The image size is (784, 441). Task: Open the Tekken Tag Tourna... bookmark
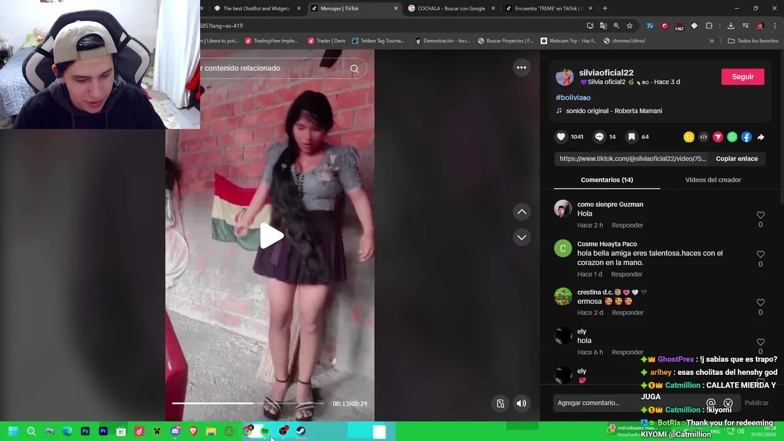(378, 41)
